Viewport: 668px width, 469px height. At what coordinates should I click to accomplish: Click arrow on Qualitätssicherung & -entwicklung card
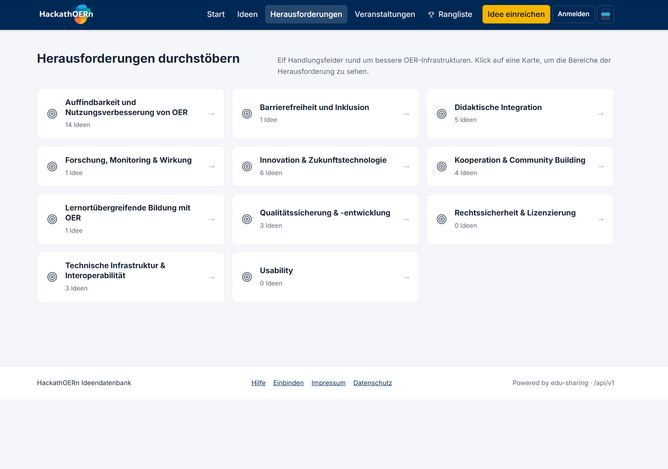tap(406, 219)
